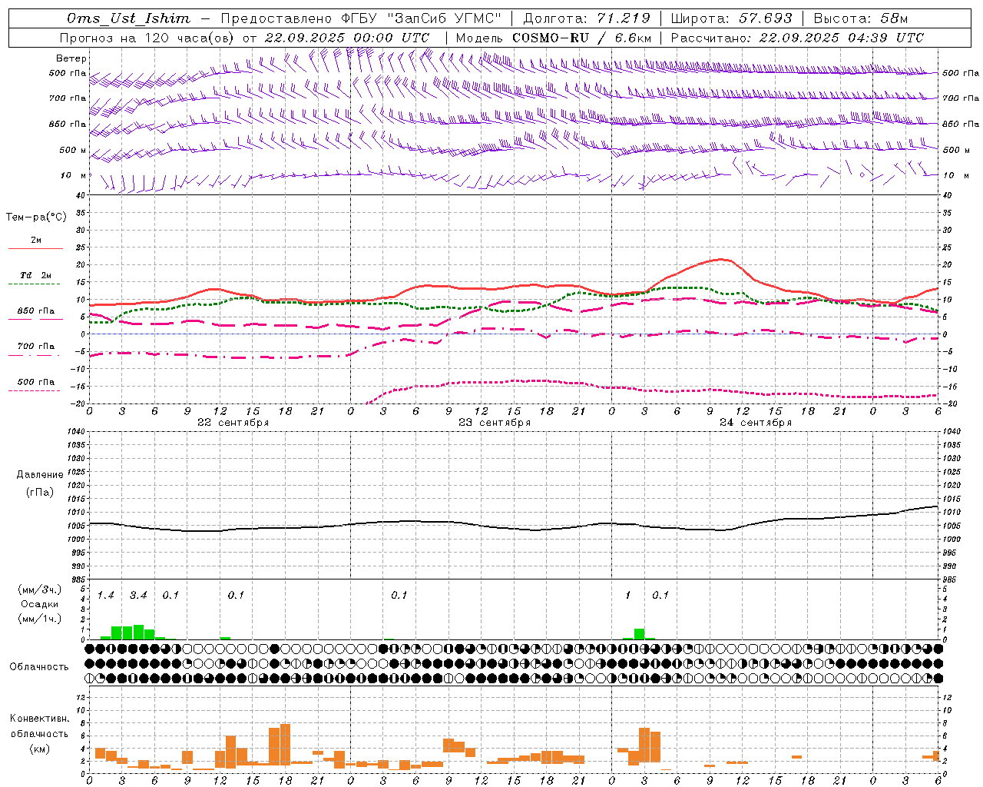The height and width of the screenshot is (787, 983).
Task: Select the Высота: 58м field
Action: pyautogui.click(x=861, y=18)
